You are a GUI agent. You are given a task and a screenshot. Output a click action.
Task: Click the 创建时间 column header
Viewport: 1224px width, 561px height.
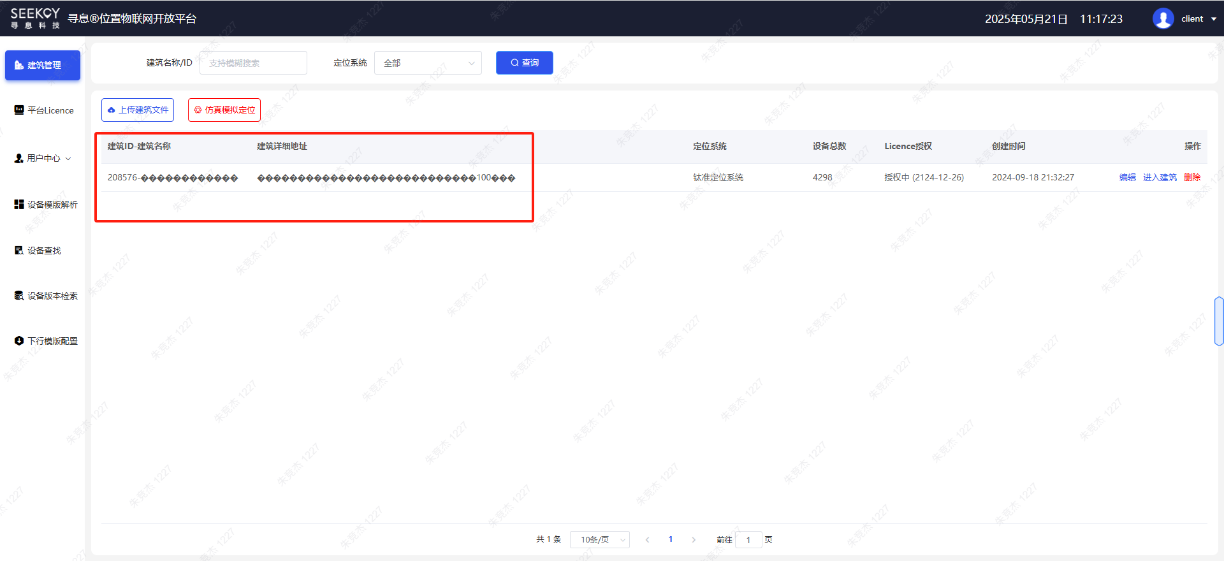point(1009,146)
